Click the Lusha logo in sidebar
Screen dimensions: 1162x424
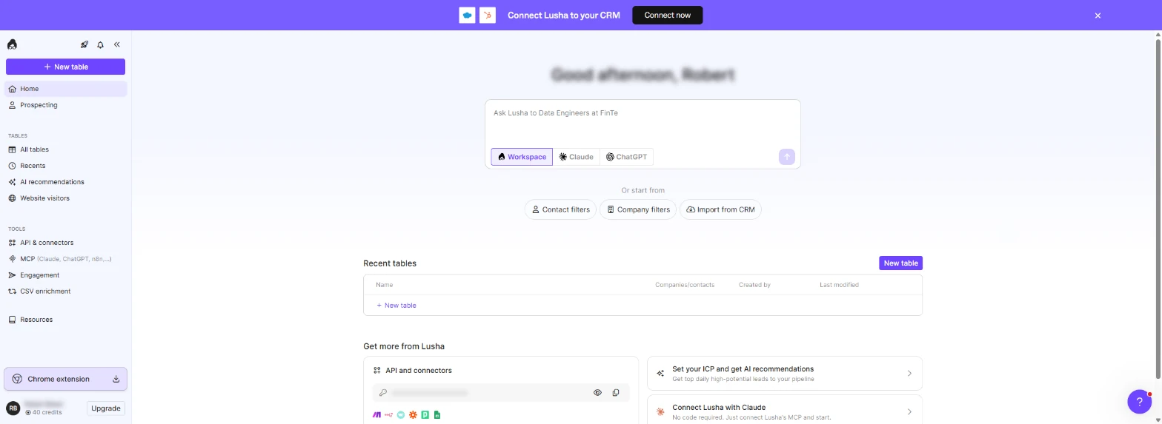pyautogui.click(x=12, y=44)
